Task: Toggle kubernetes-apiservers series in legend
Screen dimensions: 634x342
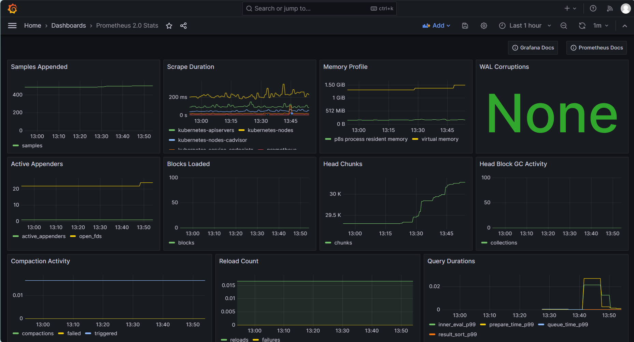Action: coord(206,130)
